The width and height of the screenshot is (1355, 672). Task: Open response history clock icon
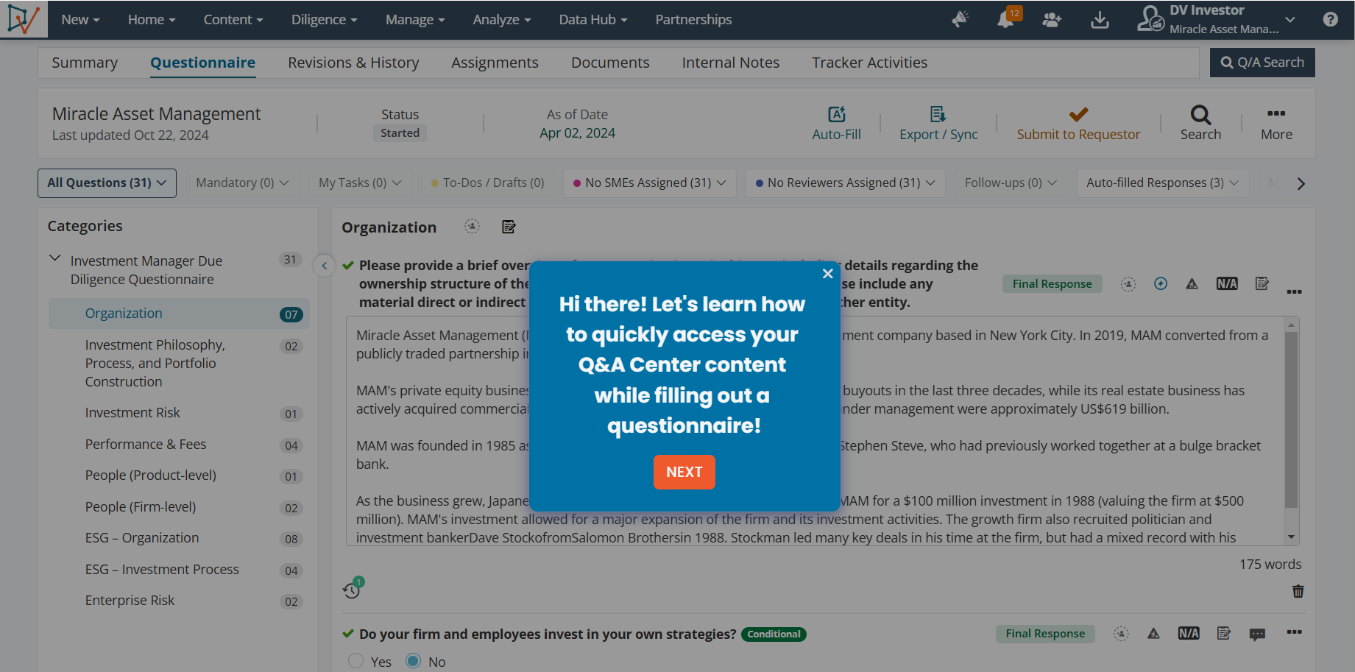[352, 590]
